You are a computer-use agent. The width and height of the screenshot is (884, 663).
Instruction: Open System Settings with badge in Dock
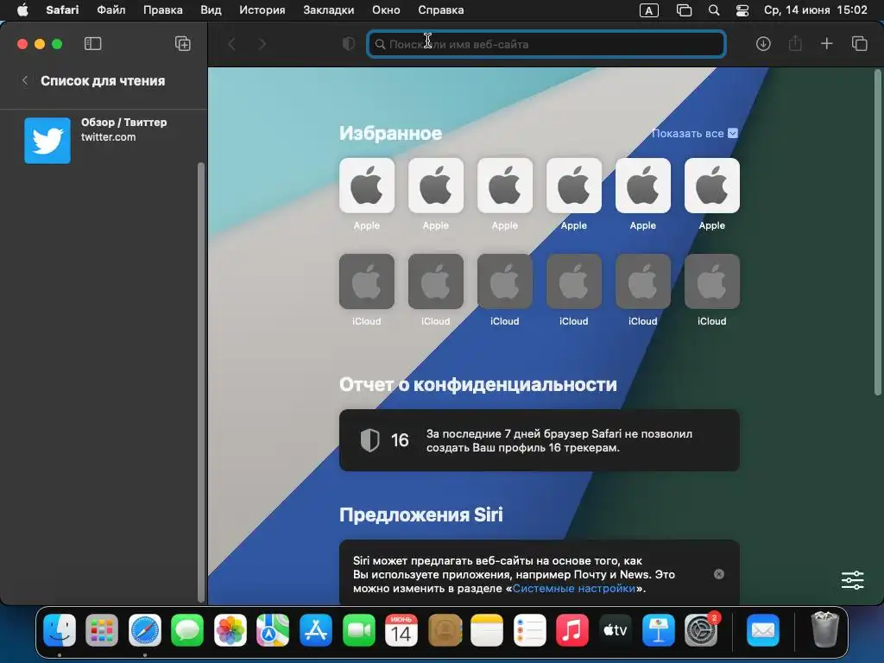(701, 629)
